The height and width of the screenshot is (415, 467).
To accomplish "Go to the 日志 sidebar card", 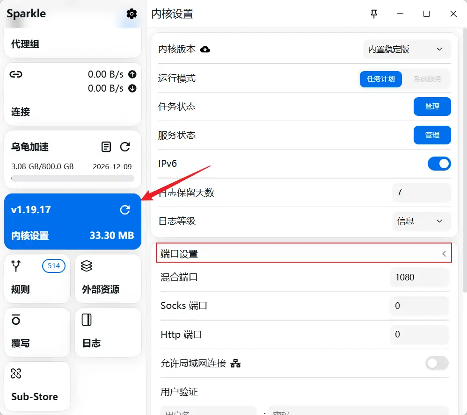I will 108,332.
